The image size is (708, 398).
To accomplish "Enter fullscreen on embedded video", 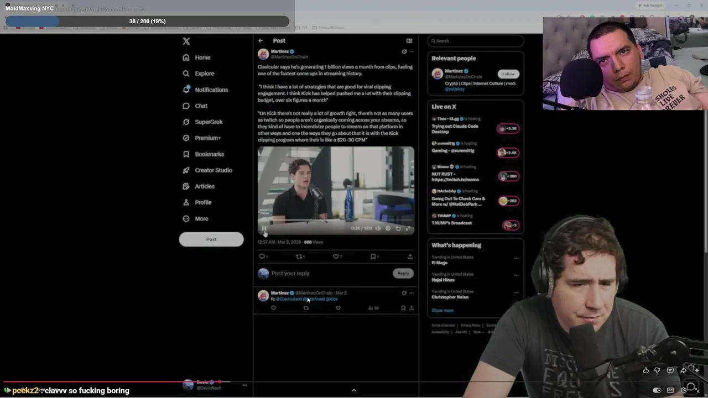I will coord(408,228).
